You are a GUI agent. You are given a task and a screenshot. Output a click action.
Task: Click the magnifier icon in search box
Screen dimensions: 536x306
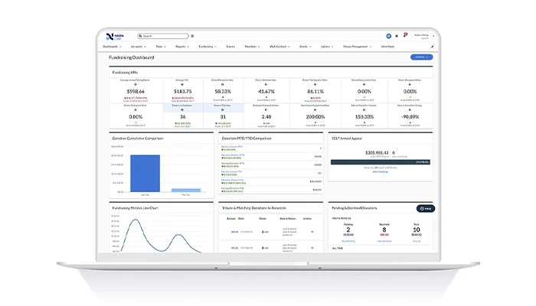140,36
